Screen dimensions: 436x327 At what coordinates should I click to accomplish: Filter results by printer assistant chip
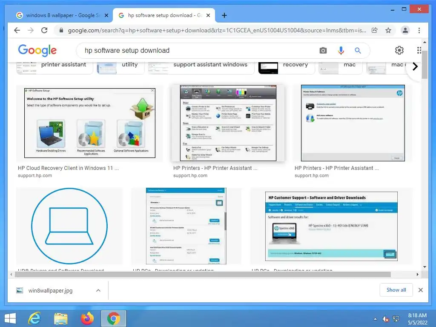click(x=54, y=68)
